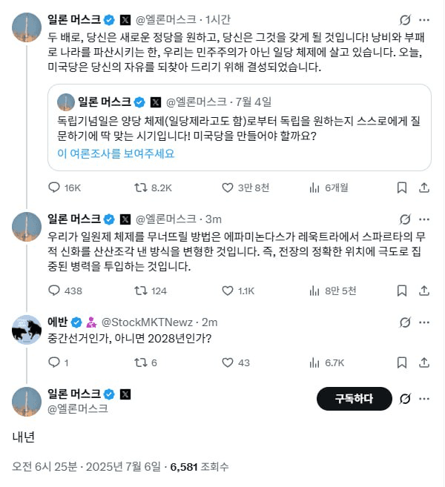Open the quoted 7월 4일 tweet card
Image resolution: width=445 pixels, height=487 pixels.
coord(240,127)
